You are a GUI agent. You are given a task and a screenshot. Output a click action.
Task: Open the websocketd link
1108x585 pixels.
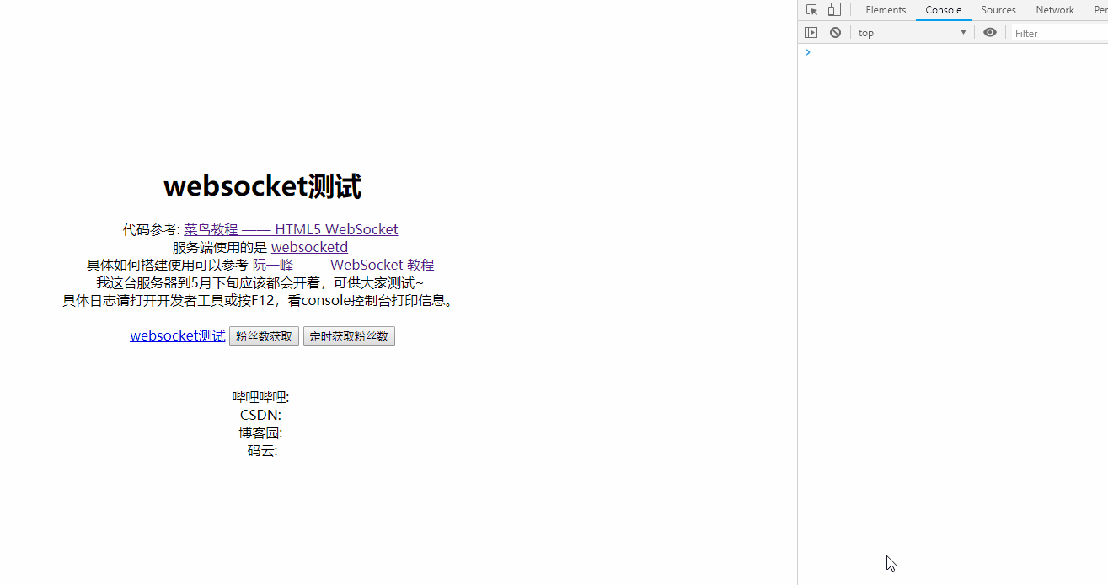[x=309, y=247]
